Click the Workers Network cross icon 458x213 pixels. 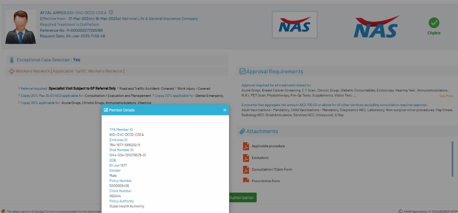pos(12,71)
